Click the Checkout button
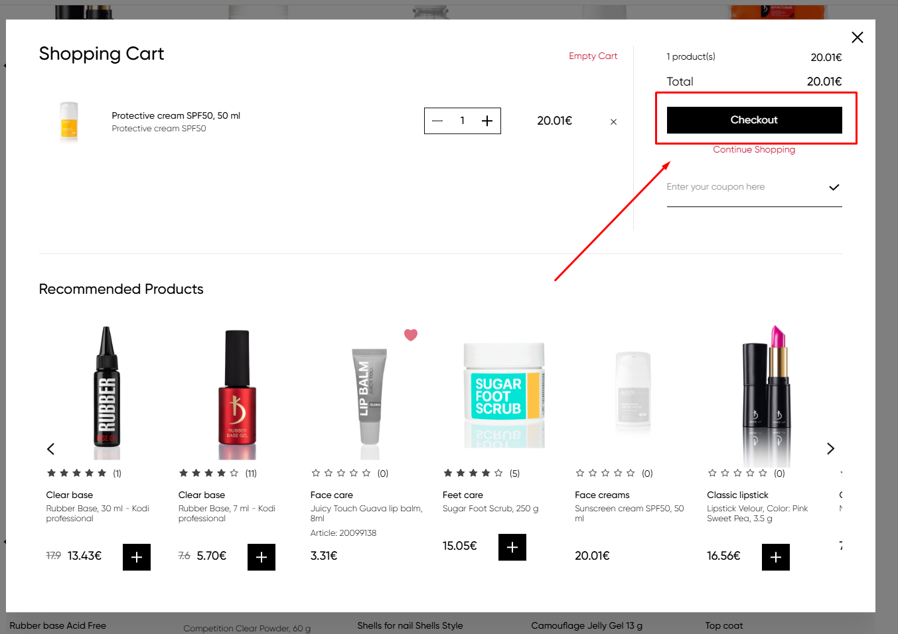 [x=754, y=120]
